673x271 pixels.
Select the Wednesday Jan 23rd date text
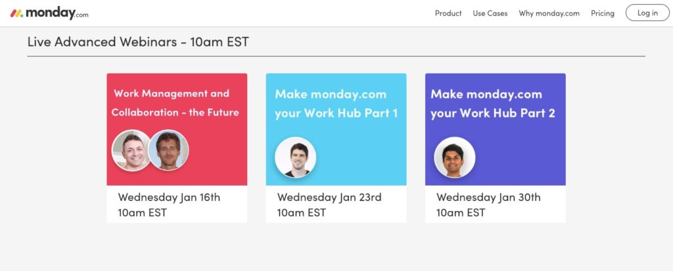pos(329,198)
